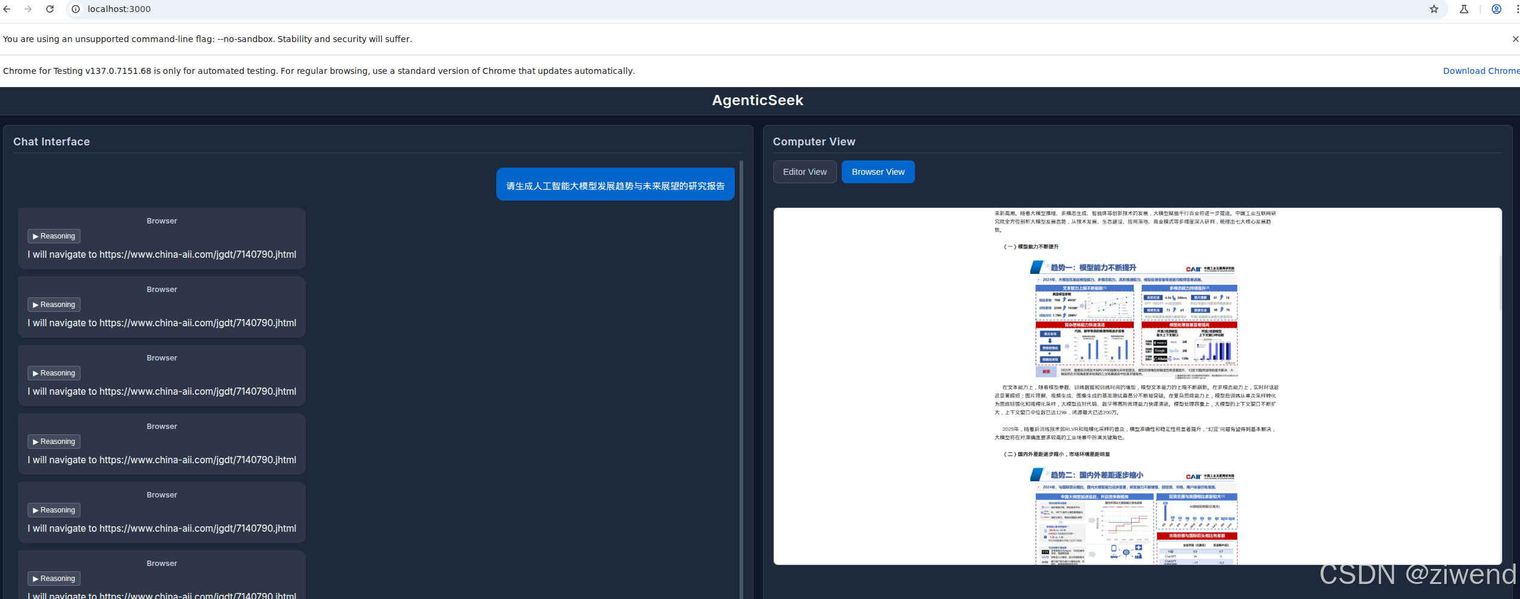Reload the page with the refresh icon

50,9
